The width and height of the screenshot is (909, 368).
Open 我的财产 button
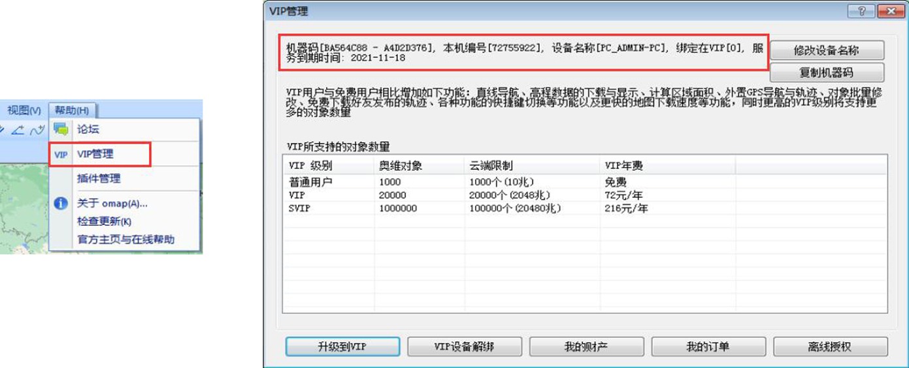(577, 346)
